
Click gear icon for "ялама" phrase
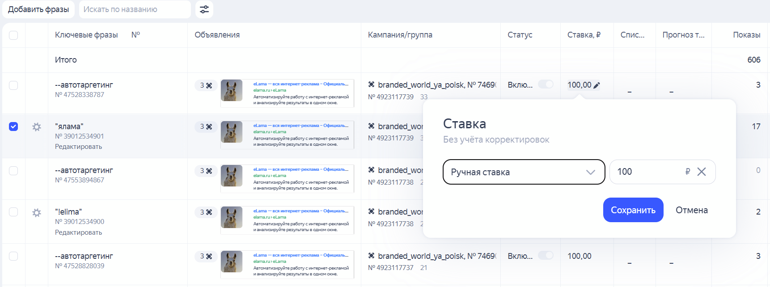[37, 127]
